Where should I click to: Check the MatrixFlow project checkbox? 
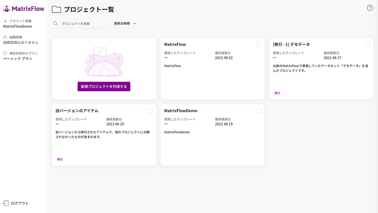coord(259,45)
